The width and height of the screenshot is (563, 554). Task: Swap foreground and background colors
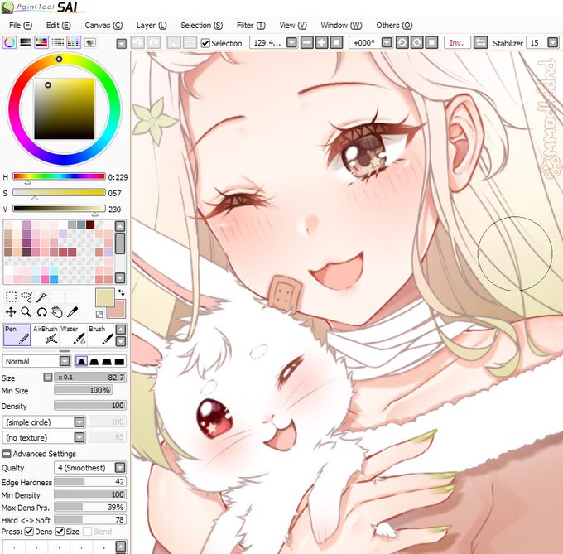tap(121, 293)
